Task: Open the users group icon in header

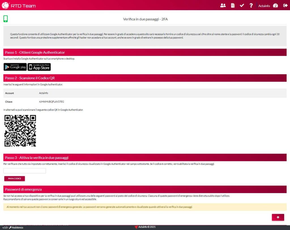Action: pos(223,5)
